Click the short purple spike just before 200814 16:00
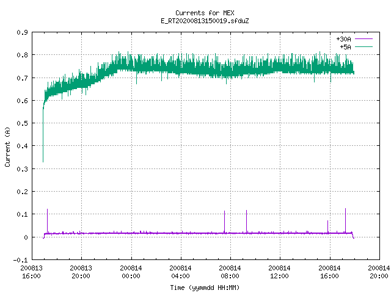 (x=327, y=226)
